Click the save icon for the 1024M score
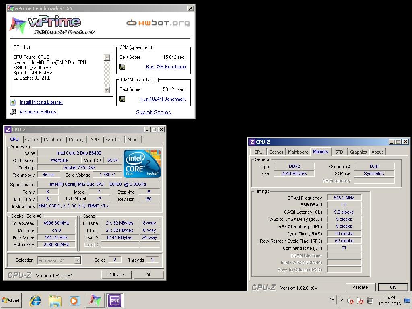Screen dimensions: 412x309 [x=122, y=99]
